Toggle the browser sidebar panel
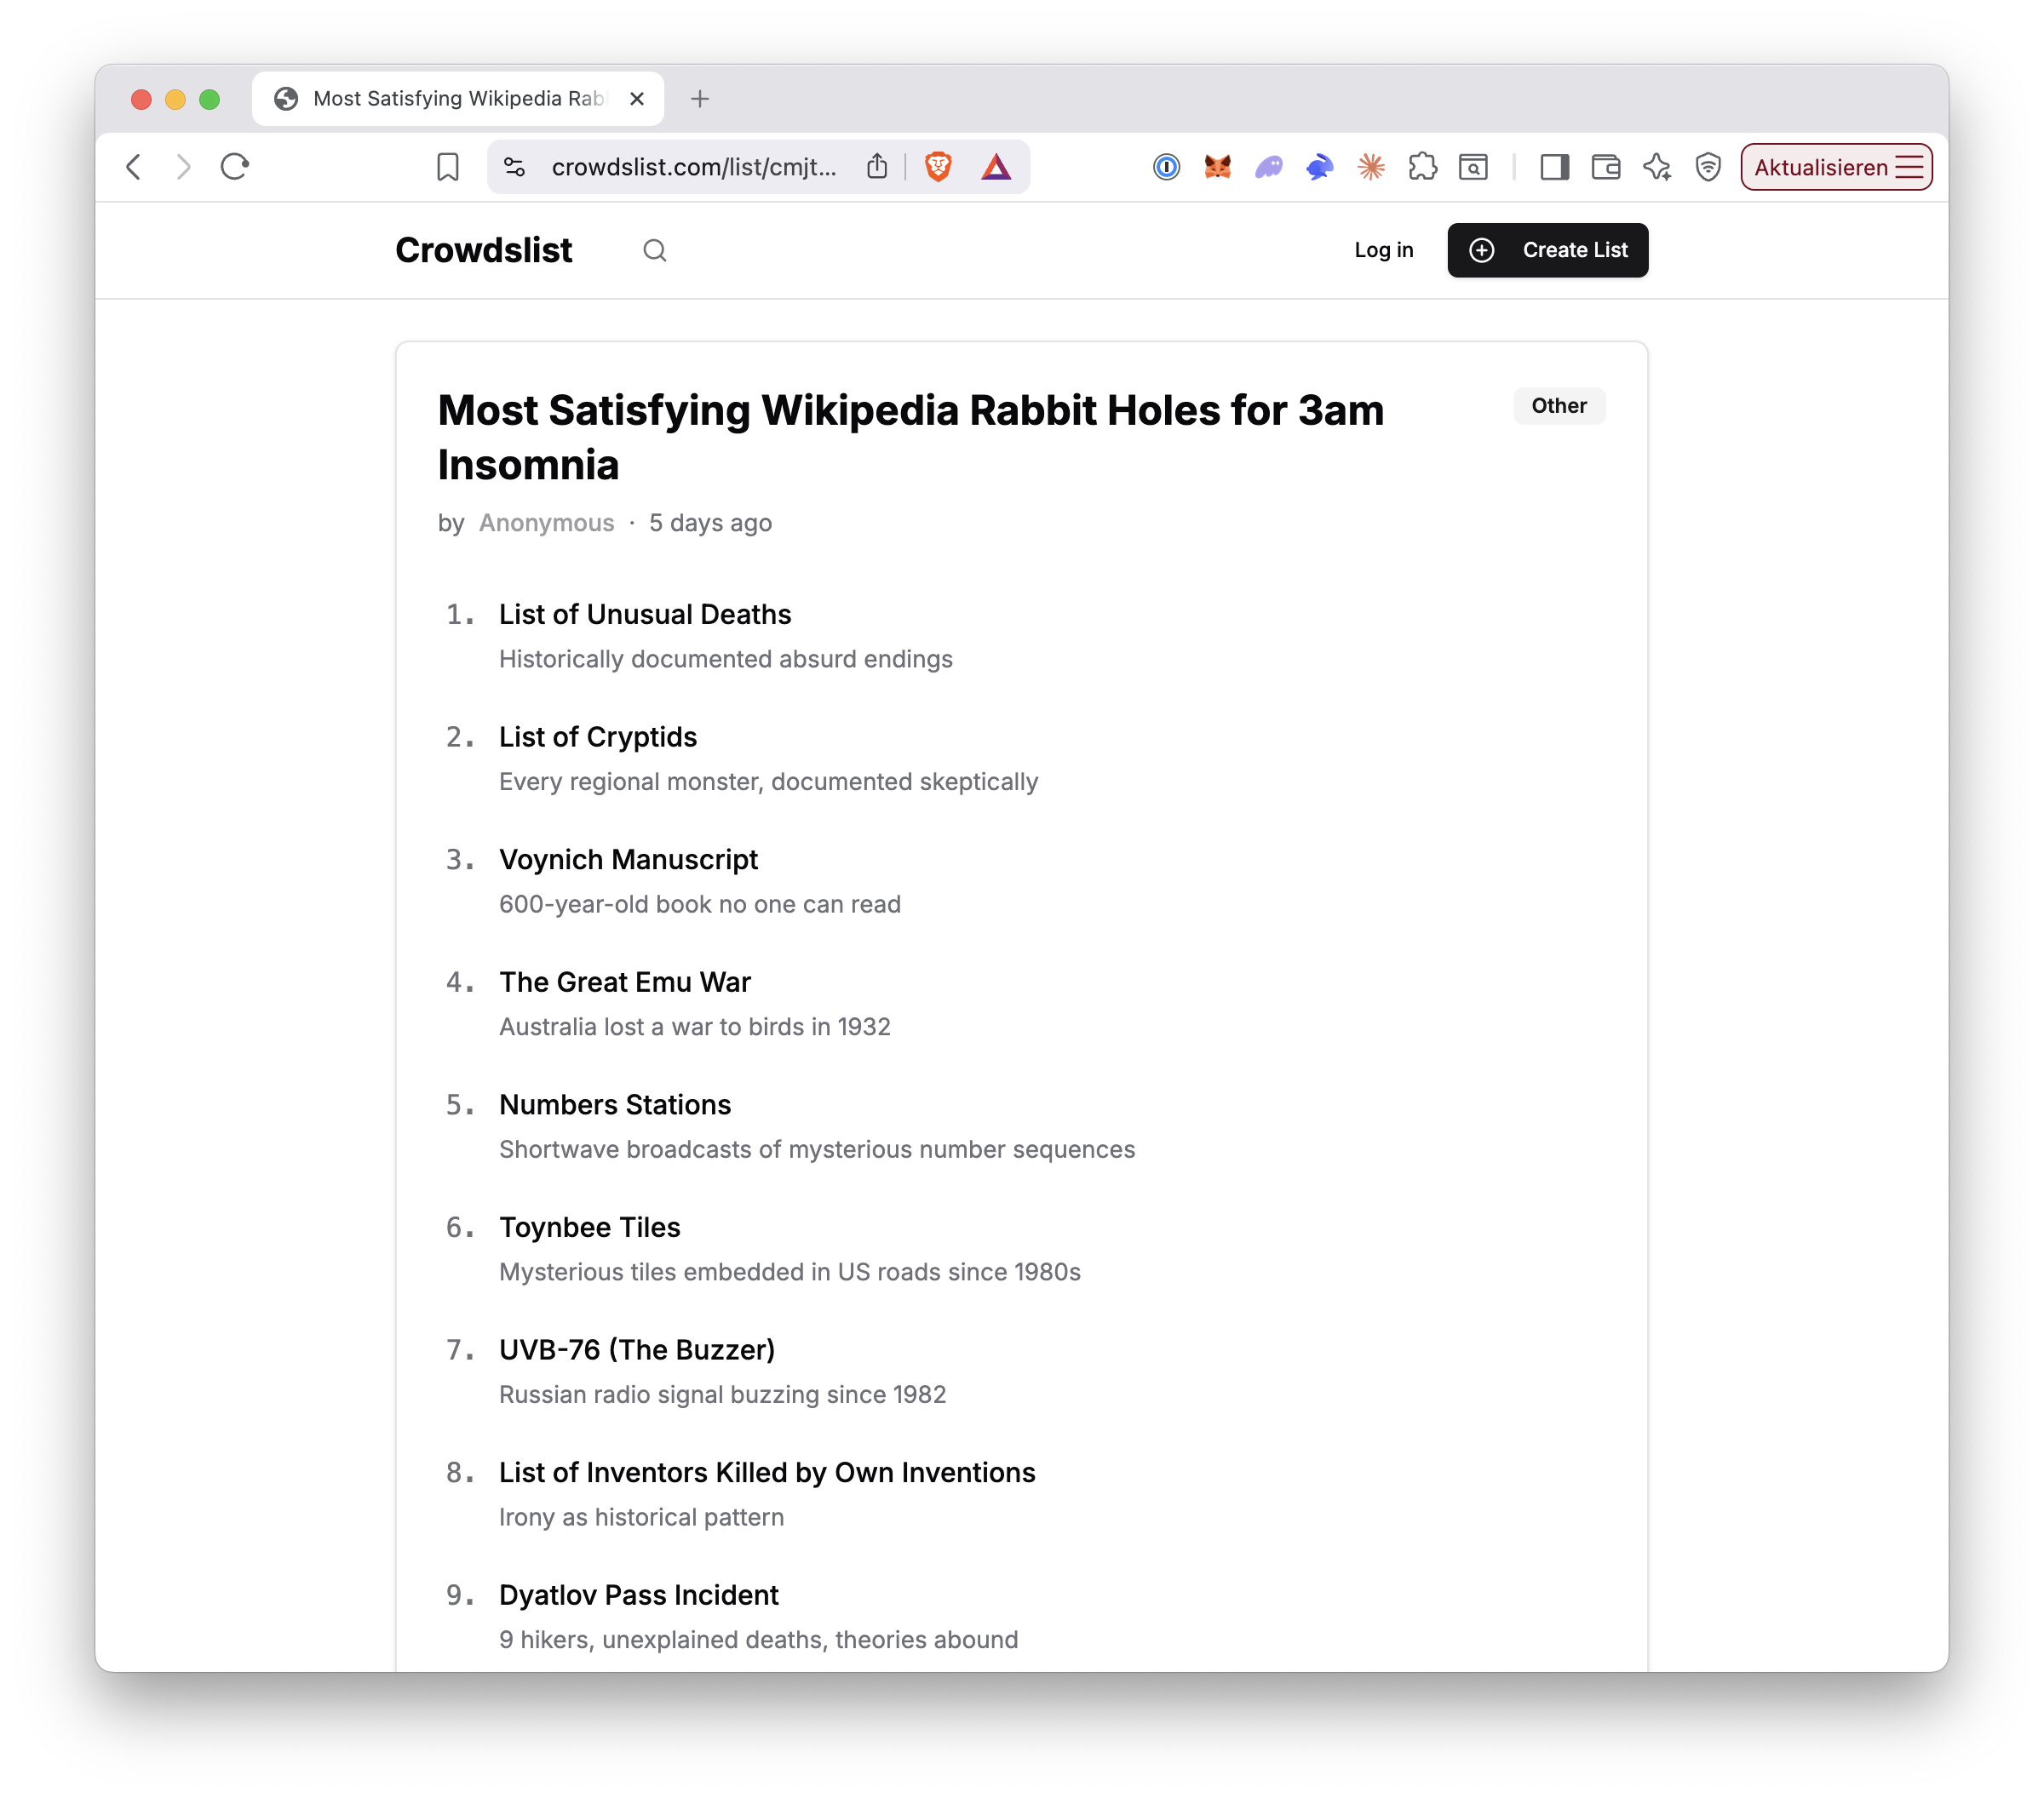2044x1798 pixels. pyautogui.click(x=1554, y=167)
